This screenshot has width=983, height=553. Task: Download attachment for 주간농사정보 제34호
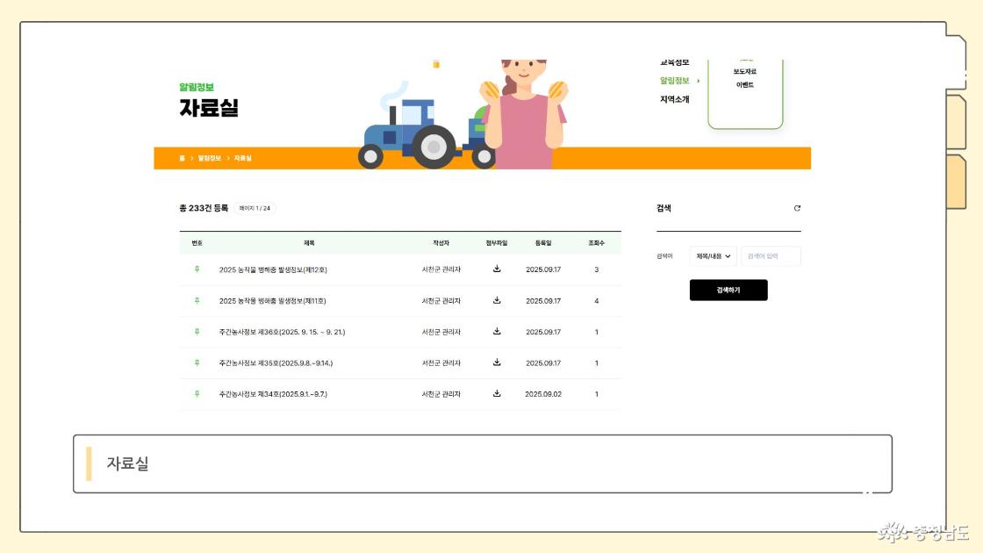tap(497, 394)
